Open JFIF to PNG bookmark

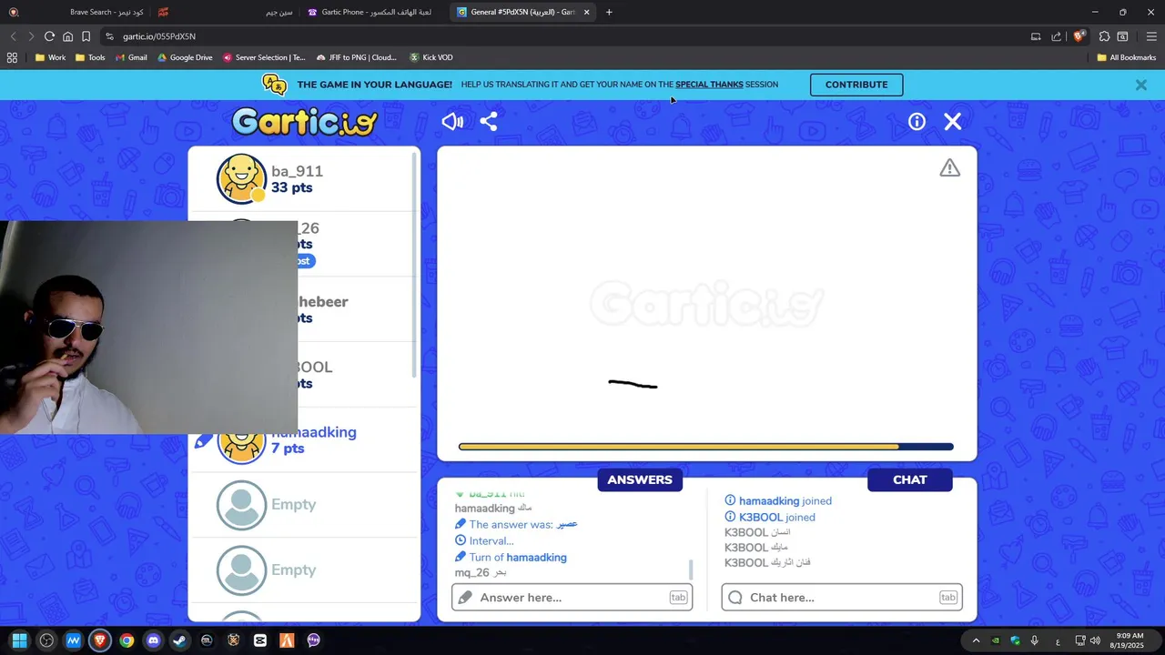click(357, 57)
